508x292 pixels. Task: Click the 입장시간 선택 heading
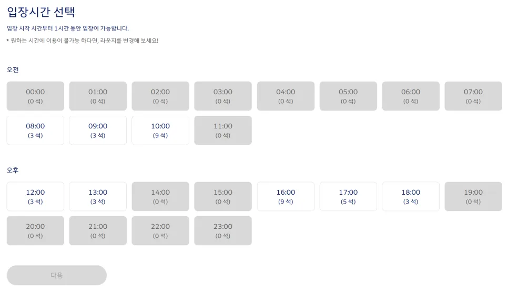pyautogui.click(x=41, y=12)
